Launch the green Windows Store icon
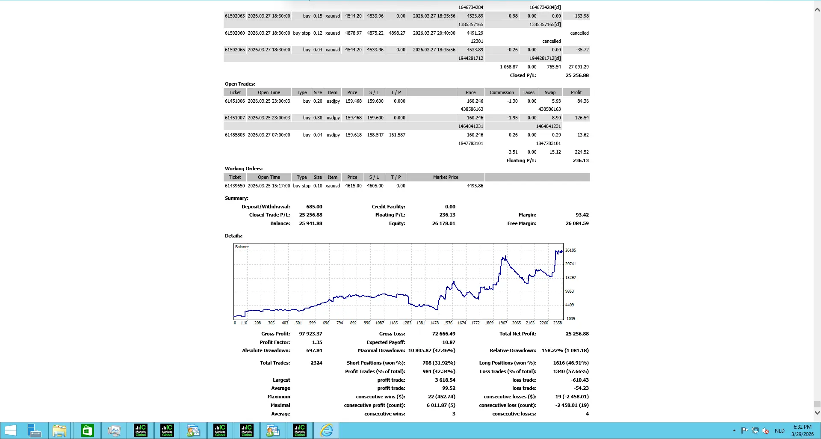This screenshot has width=821, height=439. (88, 430)
